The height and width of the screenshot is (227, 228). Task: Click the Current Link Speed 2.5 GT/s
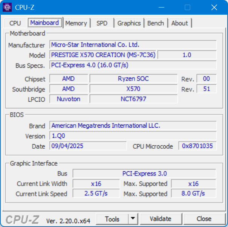pos(96,193)
